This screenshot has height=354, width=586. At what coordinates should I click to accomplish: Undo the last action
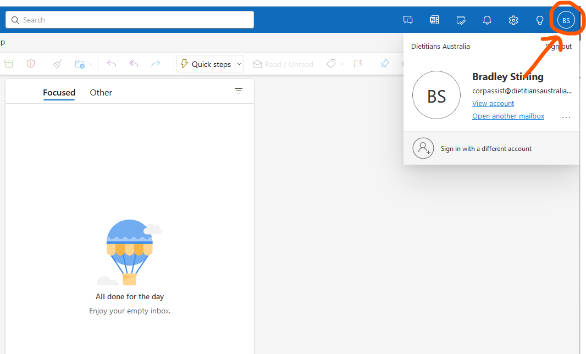point(112,64)
